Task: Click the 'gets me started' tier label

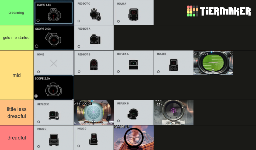Action: 17,38
